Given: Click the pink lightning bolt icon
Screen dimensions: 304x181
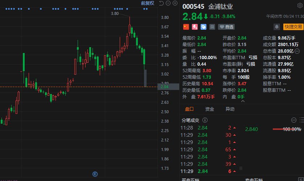Looking at the screenshot, I should (x=194, y=27).
